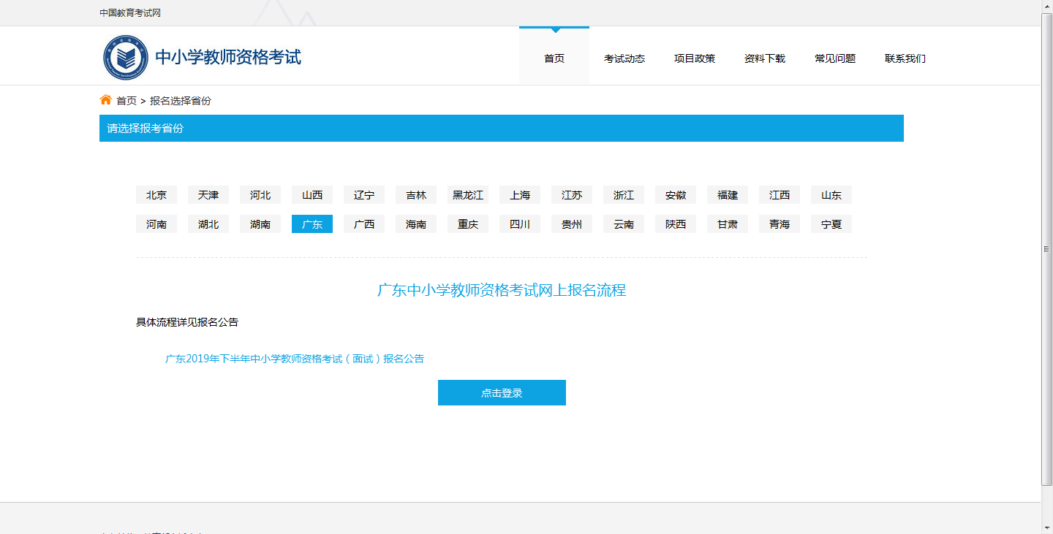Open the 常见问题 menu item
This screenshot has height=534, width=1053.
835,58
